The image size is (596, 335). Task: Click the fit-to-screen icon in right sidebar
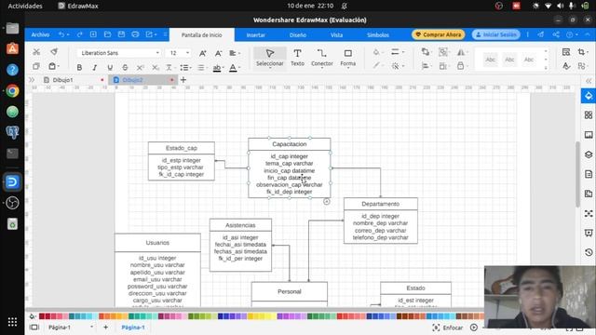tap(589, 213)
